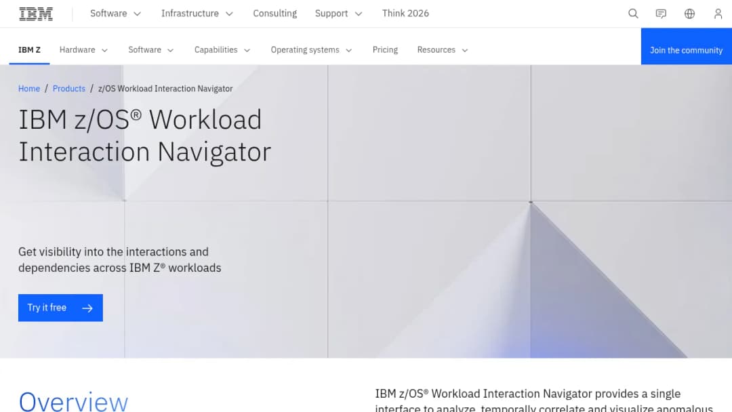Click the IBM logo
Screen dimensions: 732x412
click(36, 14)
